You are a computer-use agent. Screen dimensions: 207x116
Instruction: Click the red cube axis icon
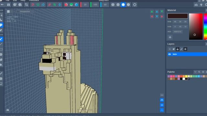point(66,5)
